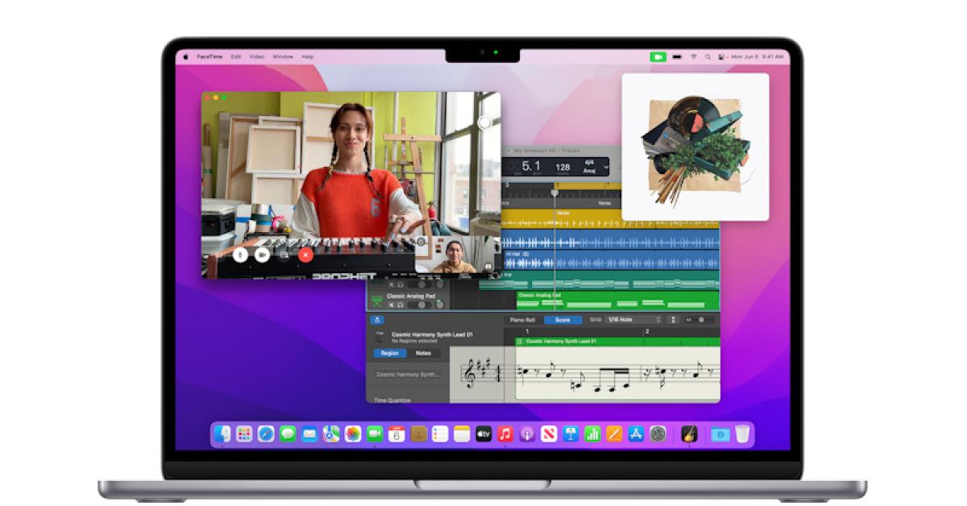Open Messages app in the Dock
Viewport: 967px width, 506px height.
click(x=288, y=433)
